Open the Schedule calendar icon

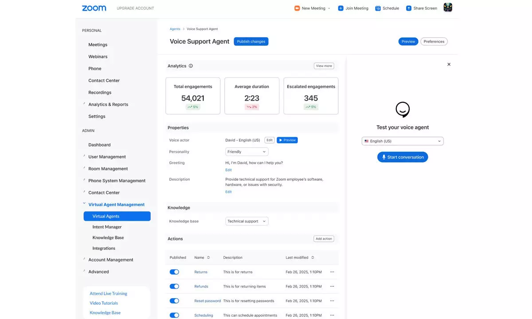(x=378, y=8)
